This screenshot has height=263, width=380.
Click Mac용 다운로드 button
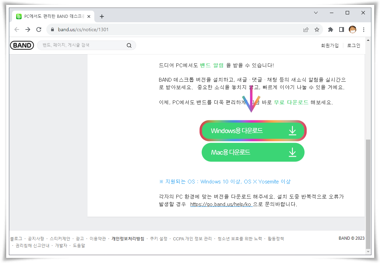point(253,152)
